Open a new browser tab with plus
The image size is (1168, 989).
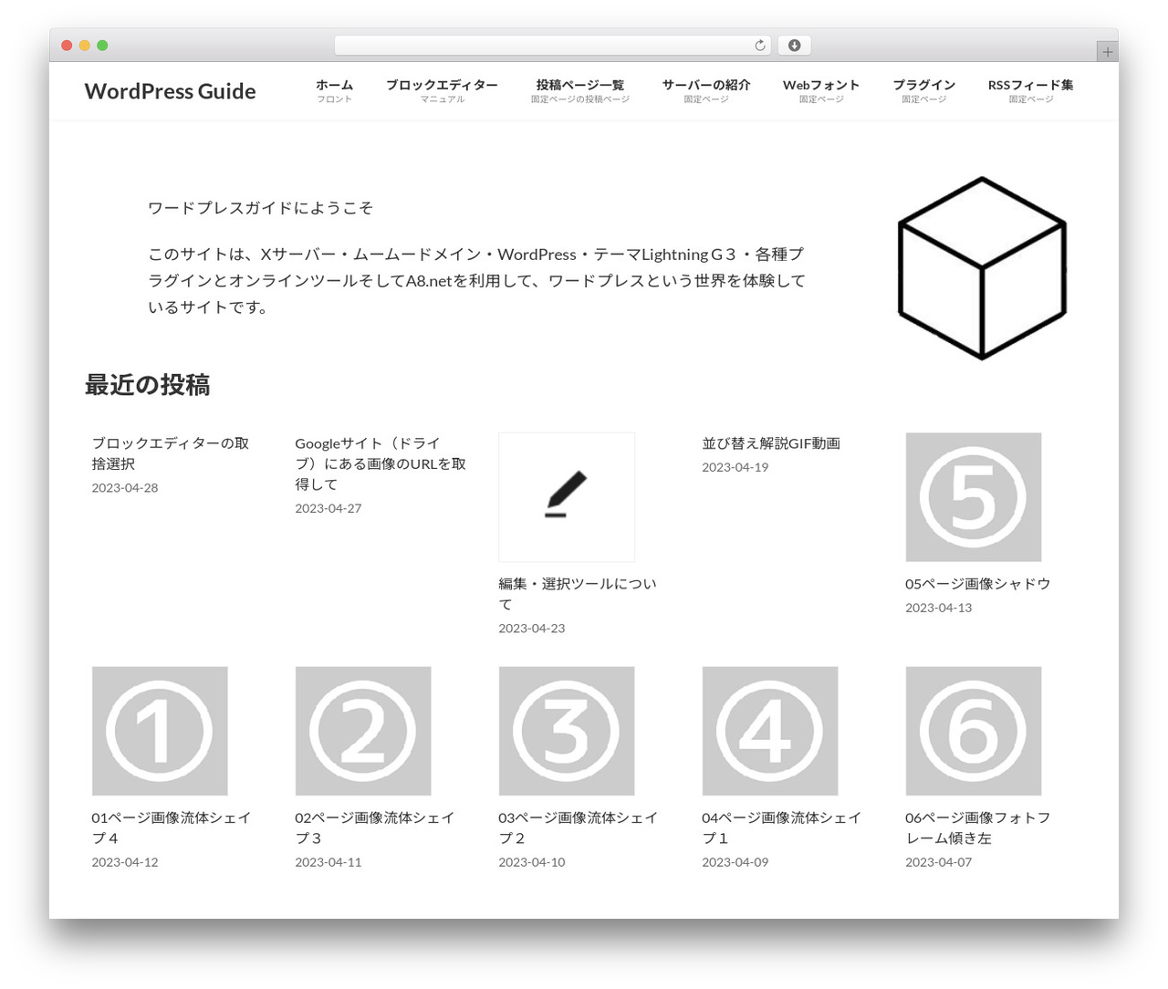[1107, 52]
